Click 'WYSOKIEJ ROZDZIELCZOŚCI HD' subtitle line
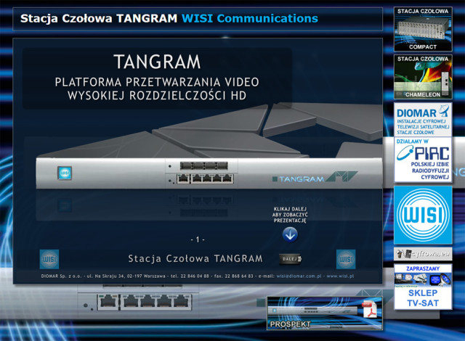Image resolution: width=465 pixels, height=341 pixels. (x=157, y=96)
